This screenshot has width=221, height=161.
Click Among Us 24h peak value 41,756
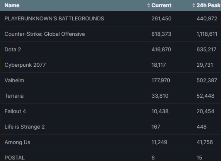pos(205,142)
